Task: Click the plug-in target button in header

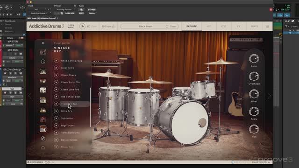Action: point(271,9)
